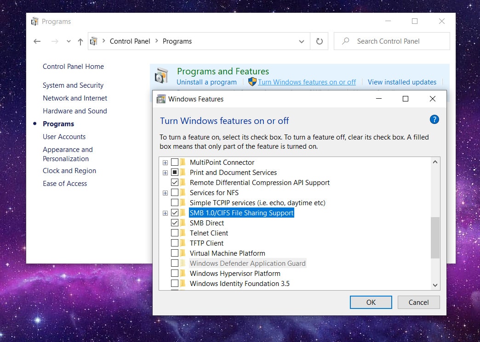480x342 pixels.
Task: Open Hardware and Sound category
Action: (74, 111)
